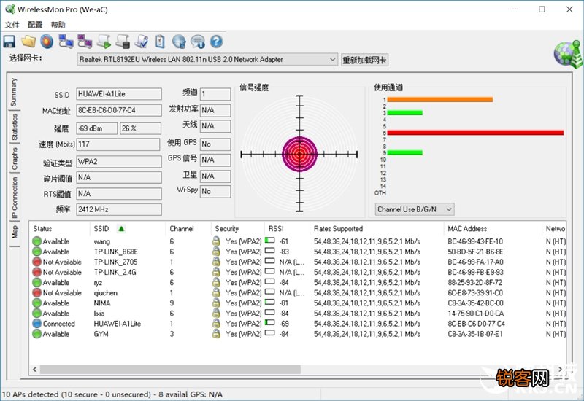The height and width of the screenshot is (401, 584).
Task: Click the purple computers network icon
Action: click(85, 42)
